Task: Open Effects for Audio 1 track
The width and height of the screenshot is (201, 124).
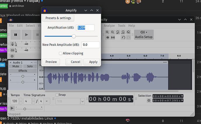Action: 23,71
